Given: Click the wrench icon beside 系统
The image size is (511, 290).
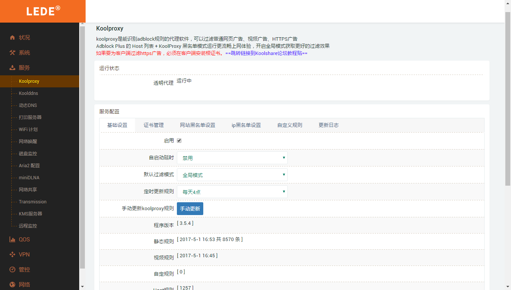Looking at the screenshot, I should [12, 53].
